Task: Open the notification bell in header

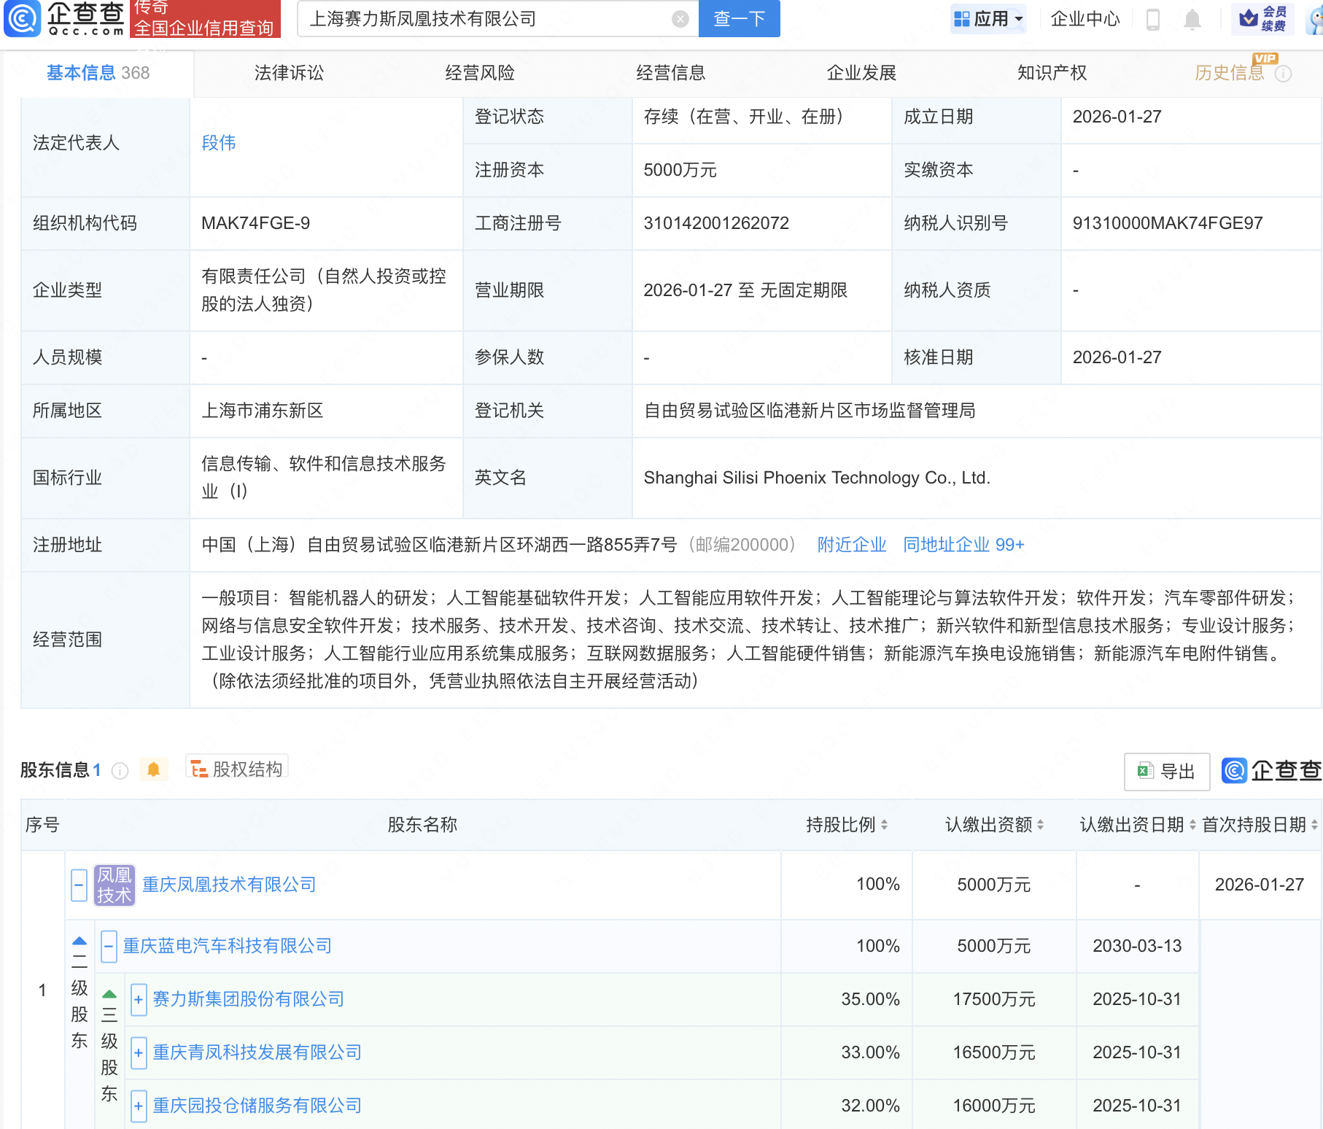Action: [x=1192, y=20]
